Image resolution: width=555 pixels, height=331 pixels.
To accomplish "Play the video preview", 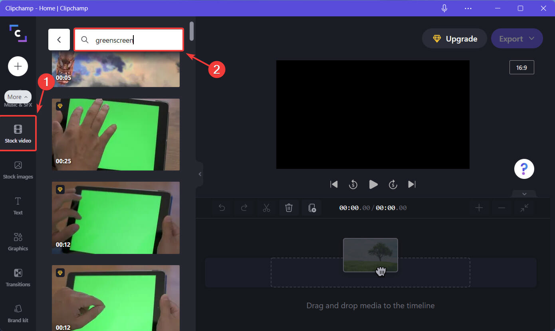I will coord(373,184).
